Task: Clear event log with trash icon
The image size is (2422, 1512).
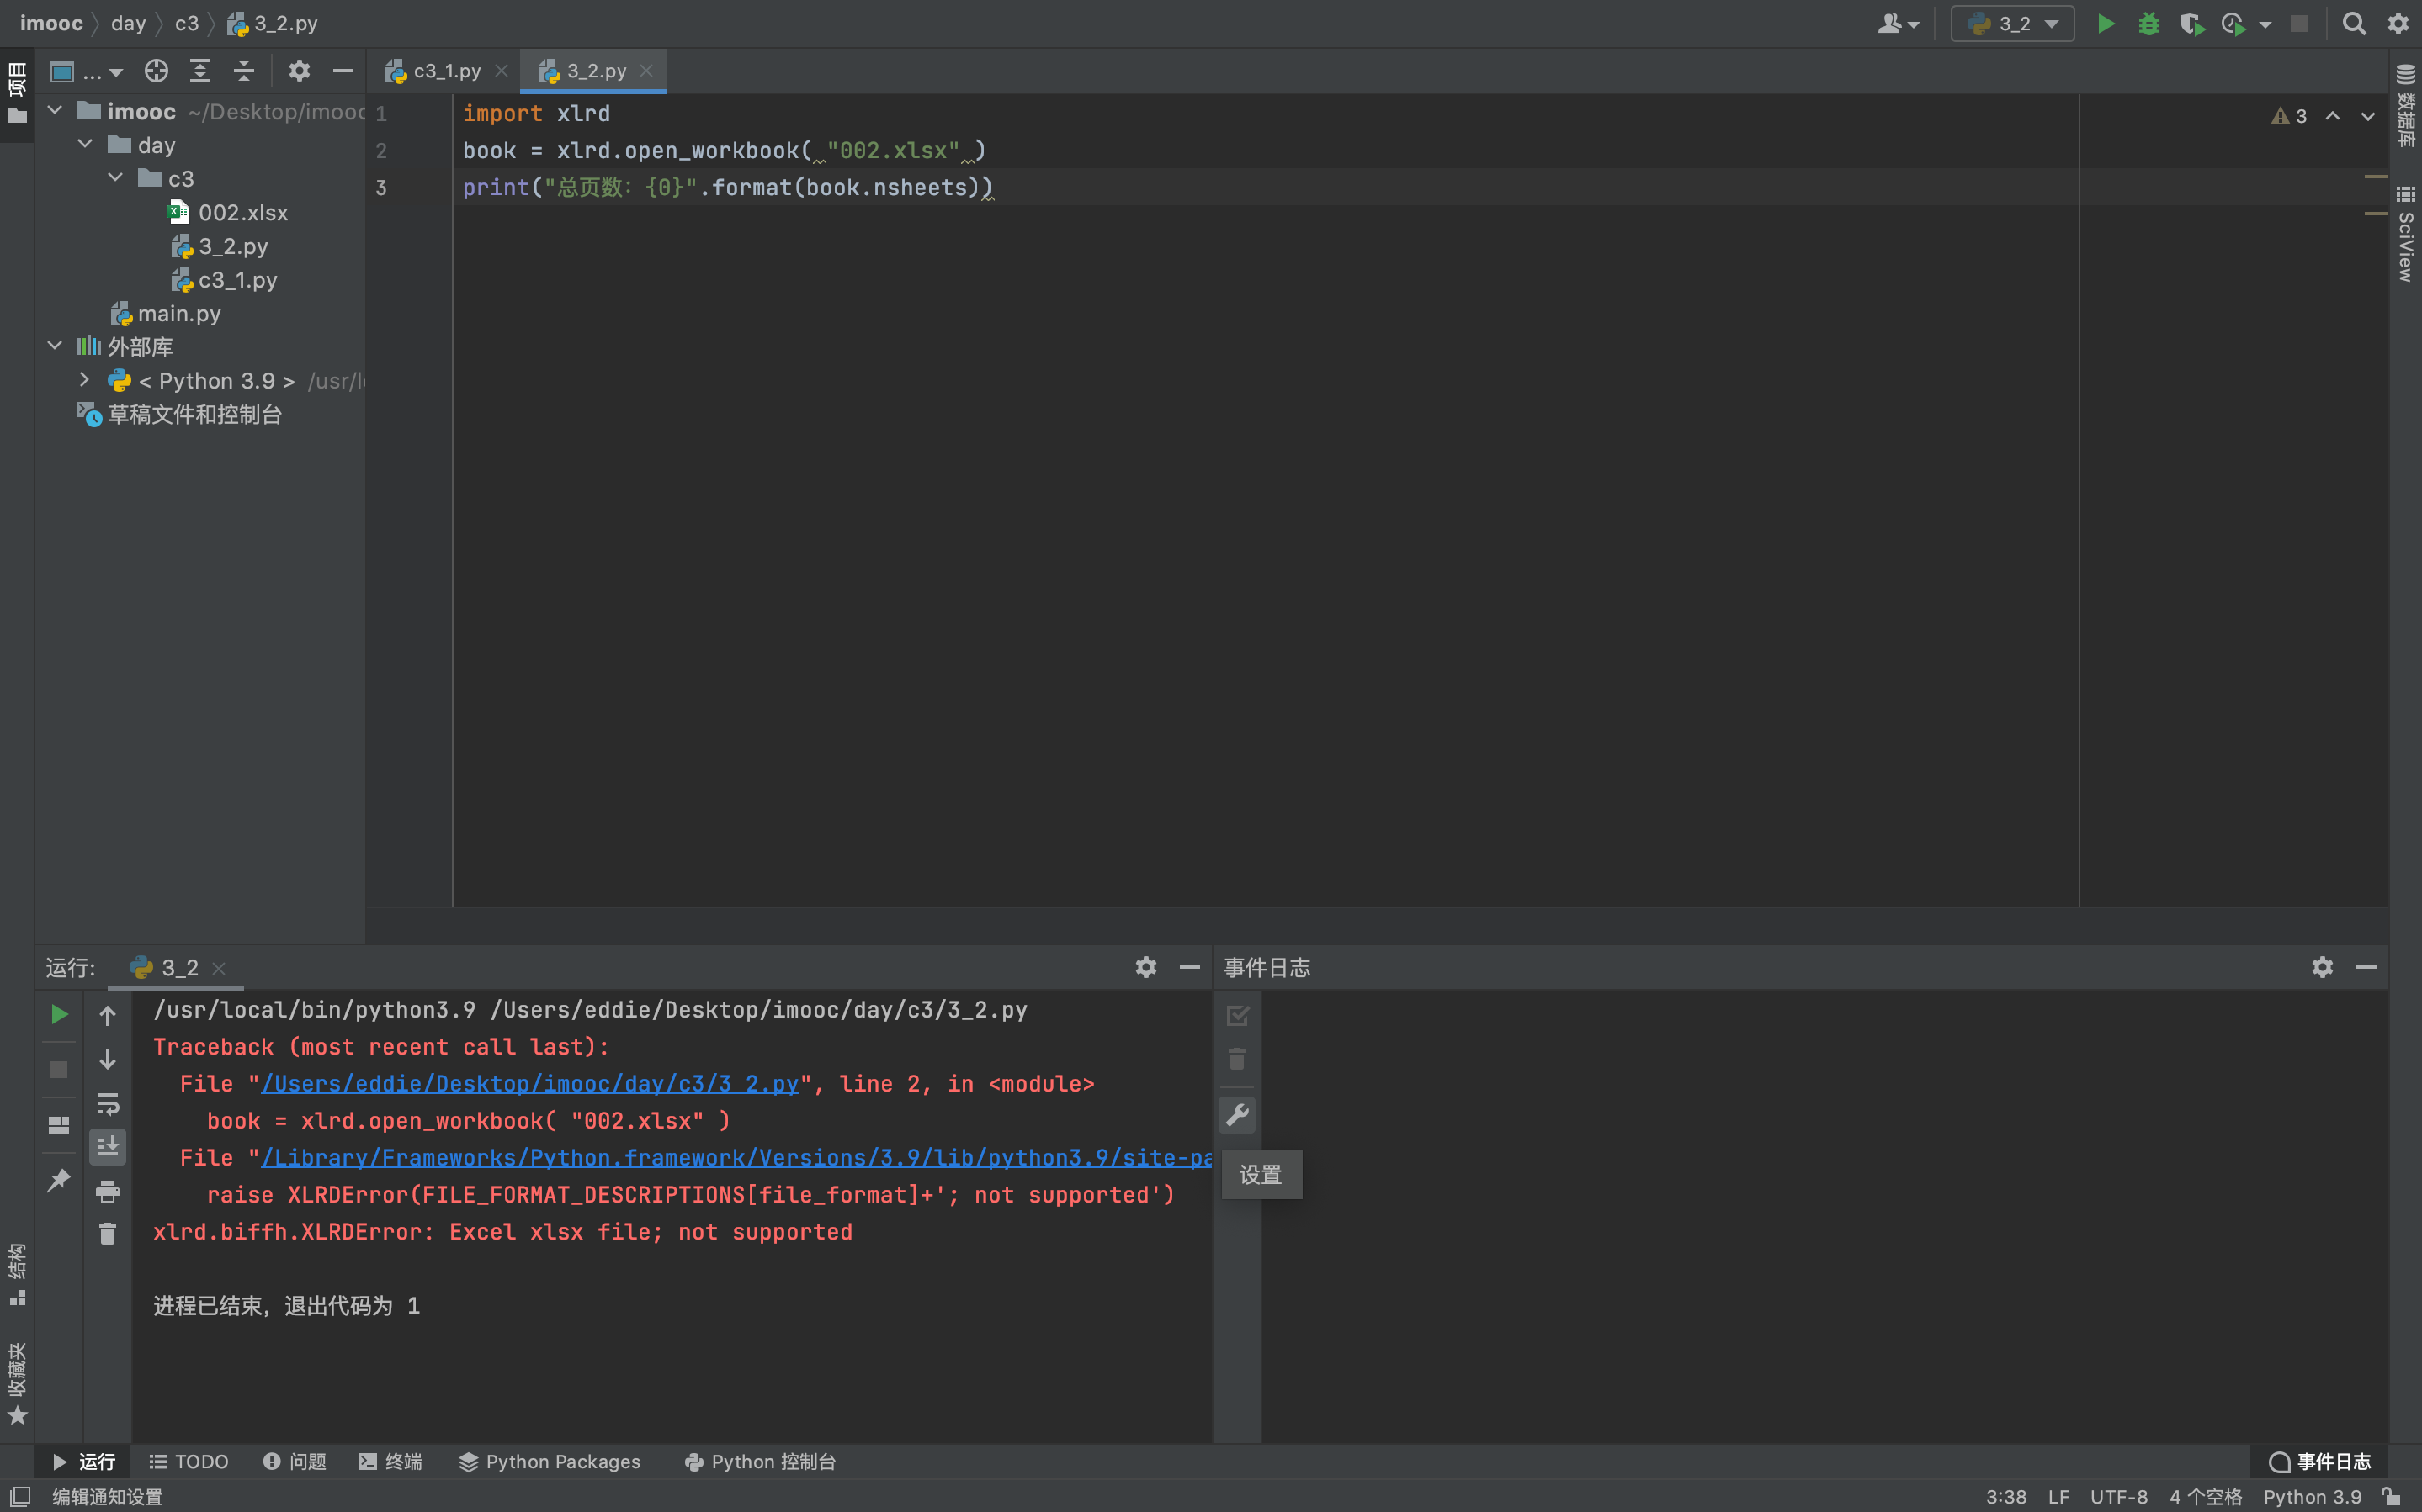Action: point(1238,1059)
